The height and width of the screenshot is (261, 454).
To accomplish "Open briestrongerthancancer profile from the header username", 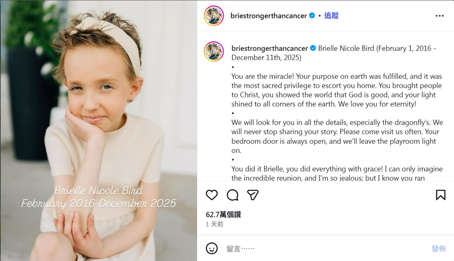I will point(268,16).
